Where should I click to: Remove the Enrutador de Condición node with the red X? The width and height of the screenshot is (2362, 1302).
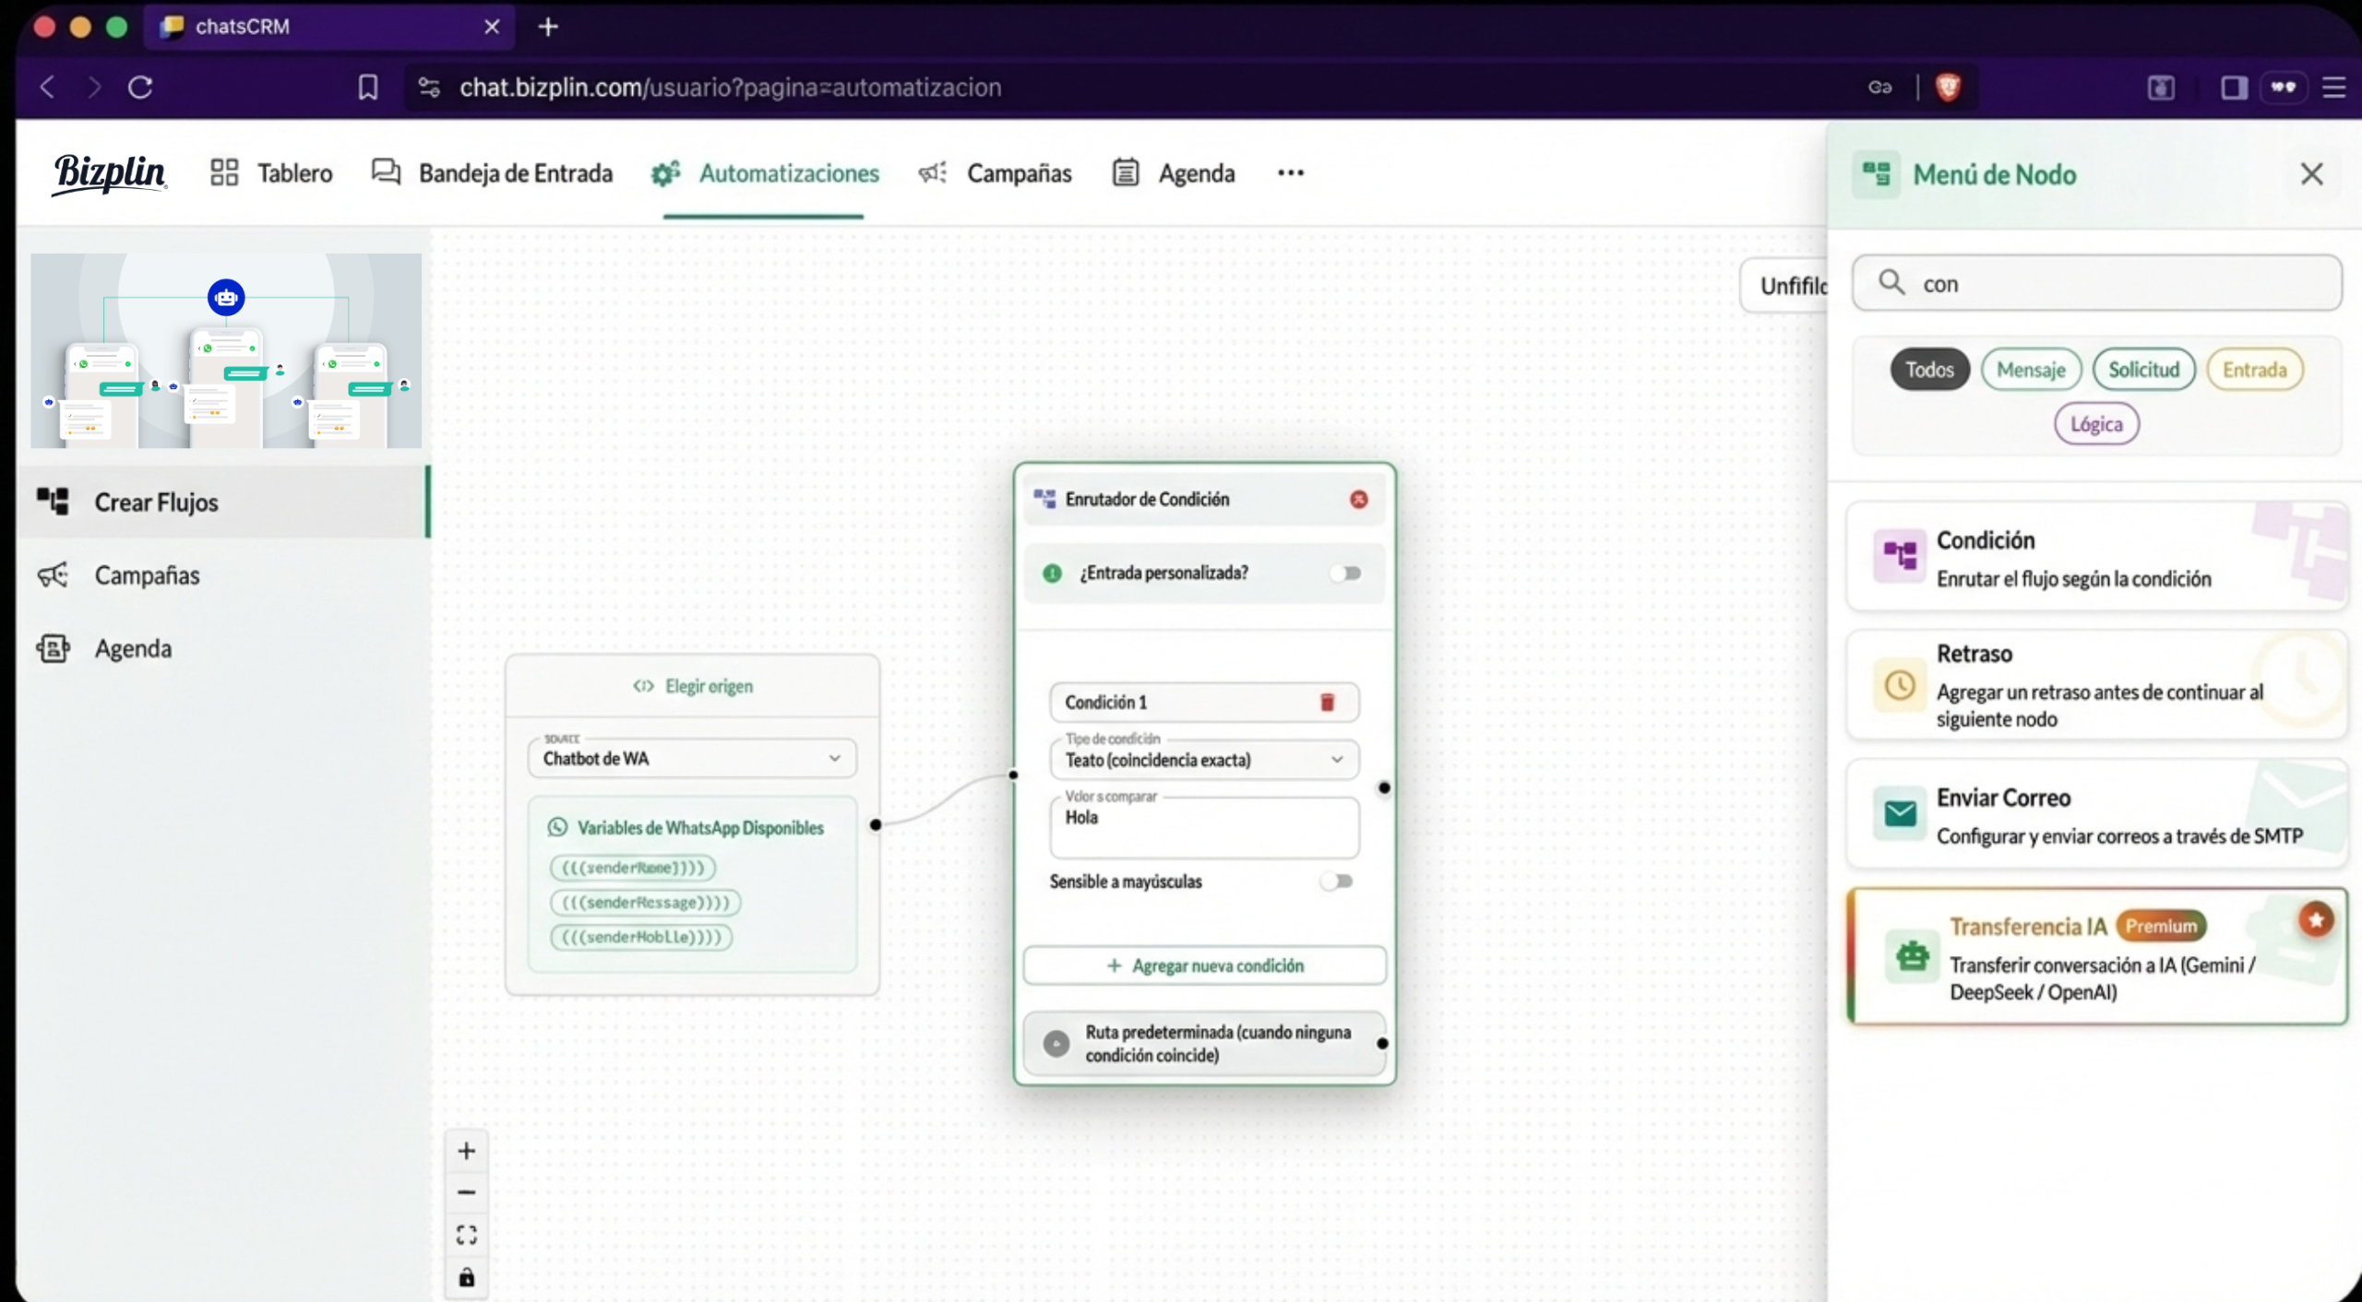(x=1358, y=499)
